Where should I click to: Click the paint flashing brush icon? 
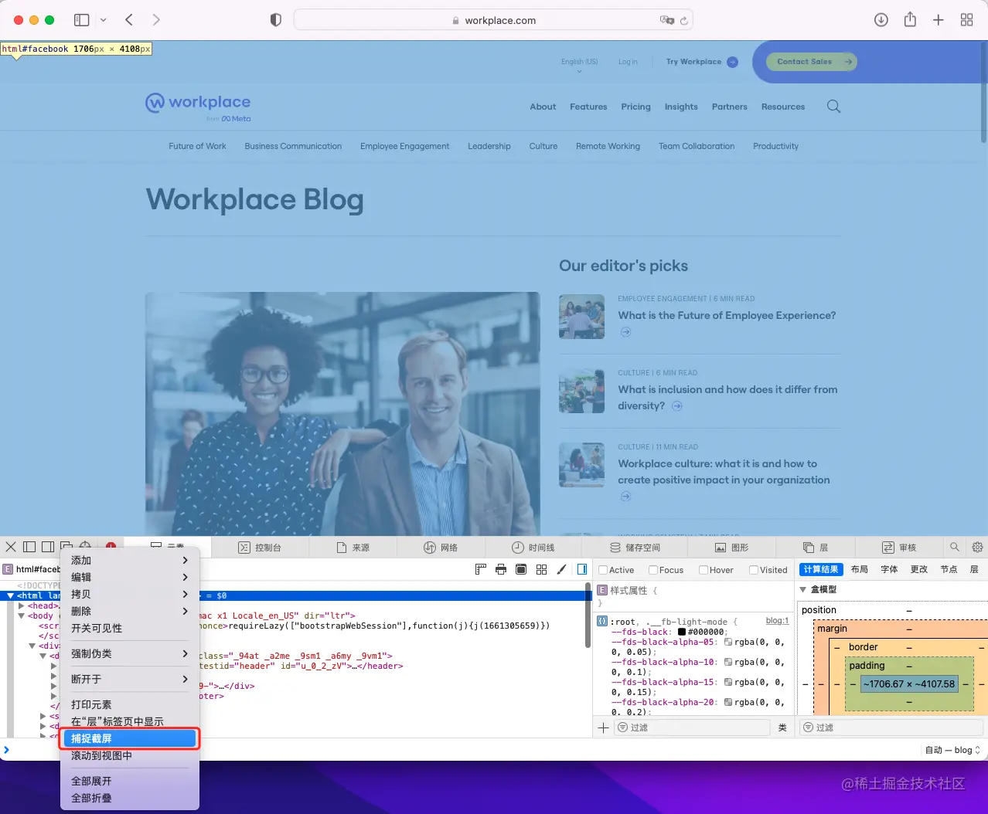[561, 569]
